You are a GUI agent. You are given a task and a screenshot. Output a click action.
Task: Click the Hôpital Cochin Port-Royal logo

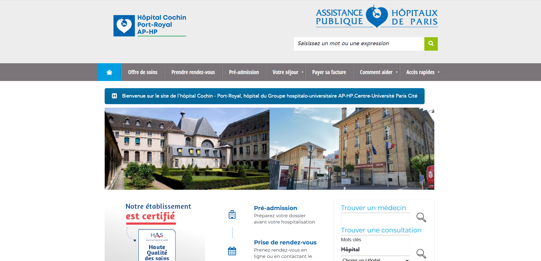(150, 25)
